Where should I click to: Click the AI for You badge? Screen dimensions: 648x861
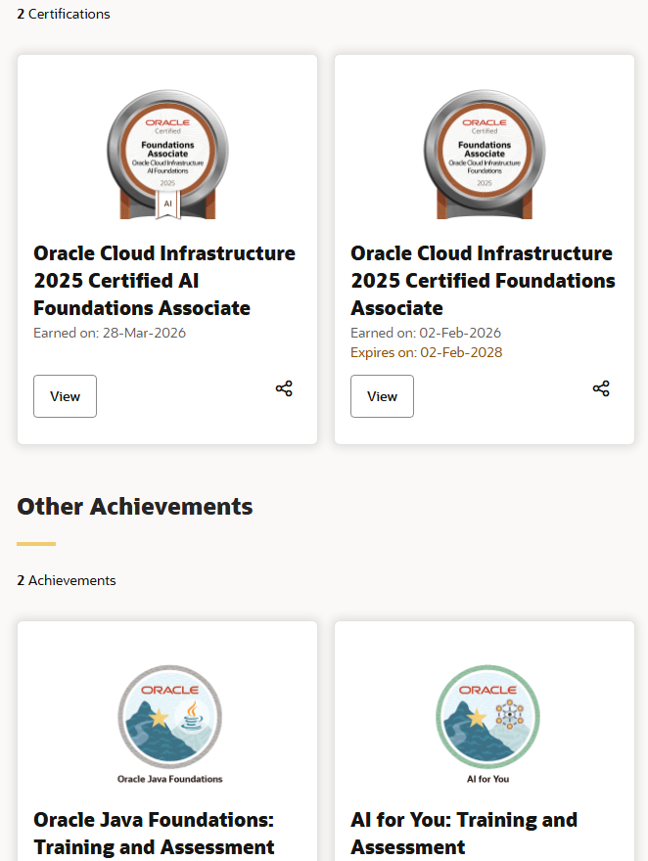(487, 716)
